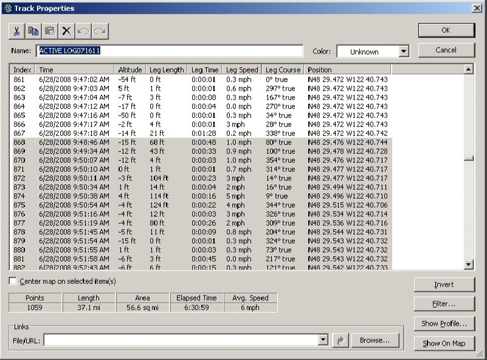Viewport: 487px width, 360px height.
Task: Click the vertical scrollbar thumb
Action: (x=468, y=158)
